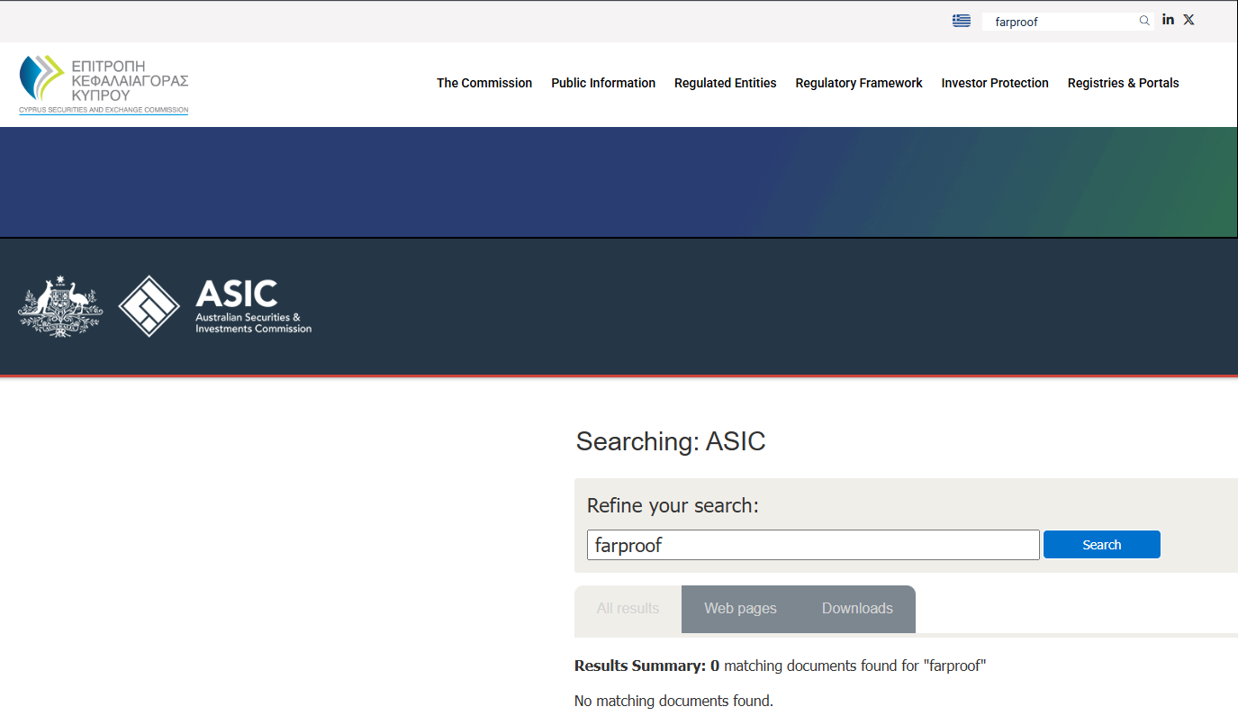The width and height of the screenshot is (1238, 725).
Task: Switch to the Web pages tab
Action: [740, 609]
